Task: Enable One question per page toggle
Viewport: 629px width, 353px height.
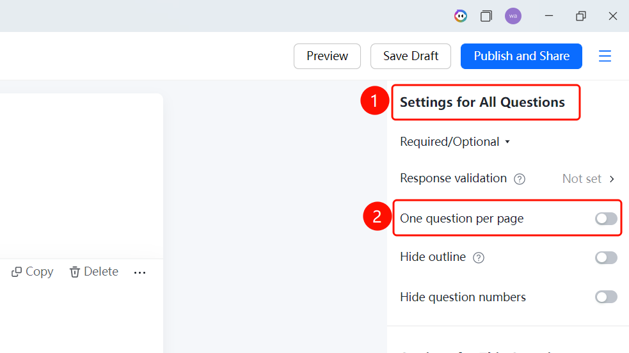Action: (606, 218)
